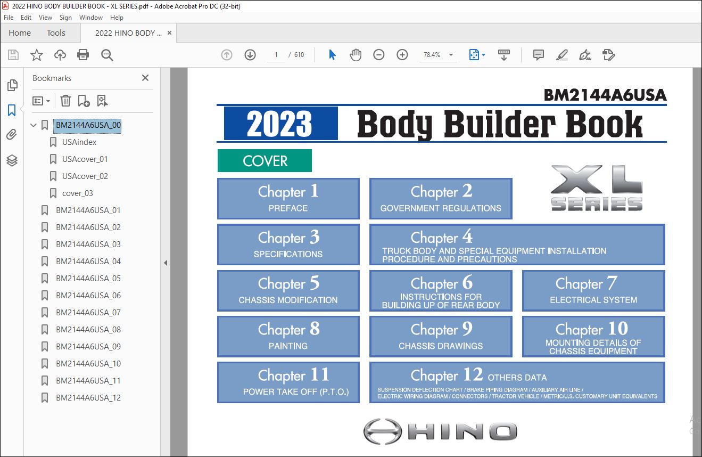Screen dimensions: 702x457
Task: Expand the fit page options arrow
Action: click(483, 54)
